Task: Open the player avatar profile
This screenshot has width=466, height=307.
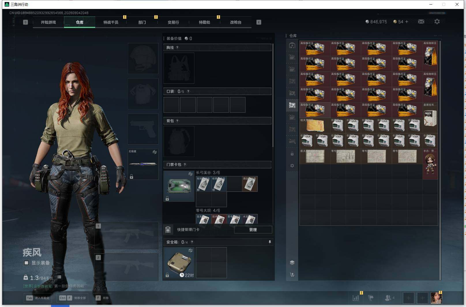Action: [436, 298]
